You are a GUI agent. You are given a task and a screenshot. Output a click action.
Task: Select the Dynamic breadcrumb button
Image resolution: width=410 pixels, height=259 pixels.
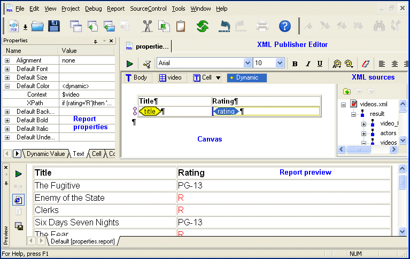[x=246, y=78]
